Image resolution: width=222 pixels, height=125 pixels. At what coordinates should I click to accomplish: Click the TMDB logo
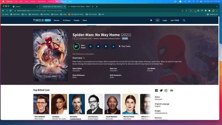(42, 20)
